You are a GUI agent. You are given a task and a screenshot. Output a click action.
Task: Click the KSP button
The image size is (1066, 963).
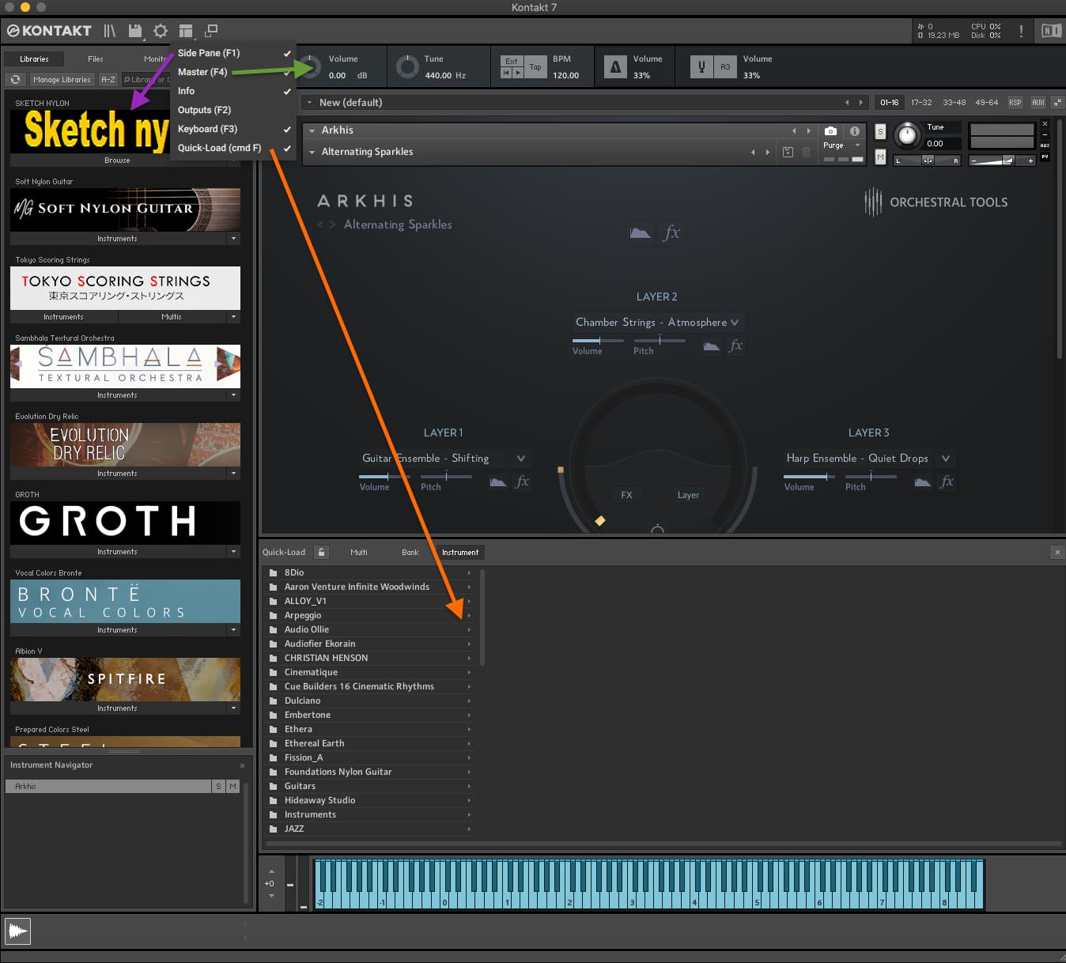(x=1015, y=103)
